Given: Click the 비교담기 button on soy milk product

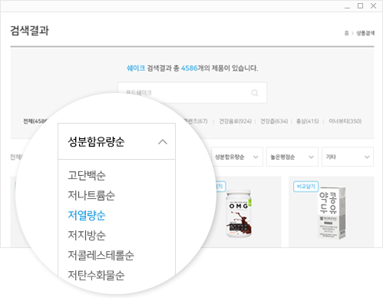Looking at the screenshot, I should coord(306,187).
